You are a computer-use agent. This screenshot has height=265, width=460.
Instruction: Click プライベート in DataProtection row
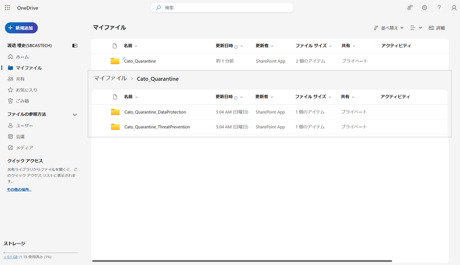(354, 112)
